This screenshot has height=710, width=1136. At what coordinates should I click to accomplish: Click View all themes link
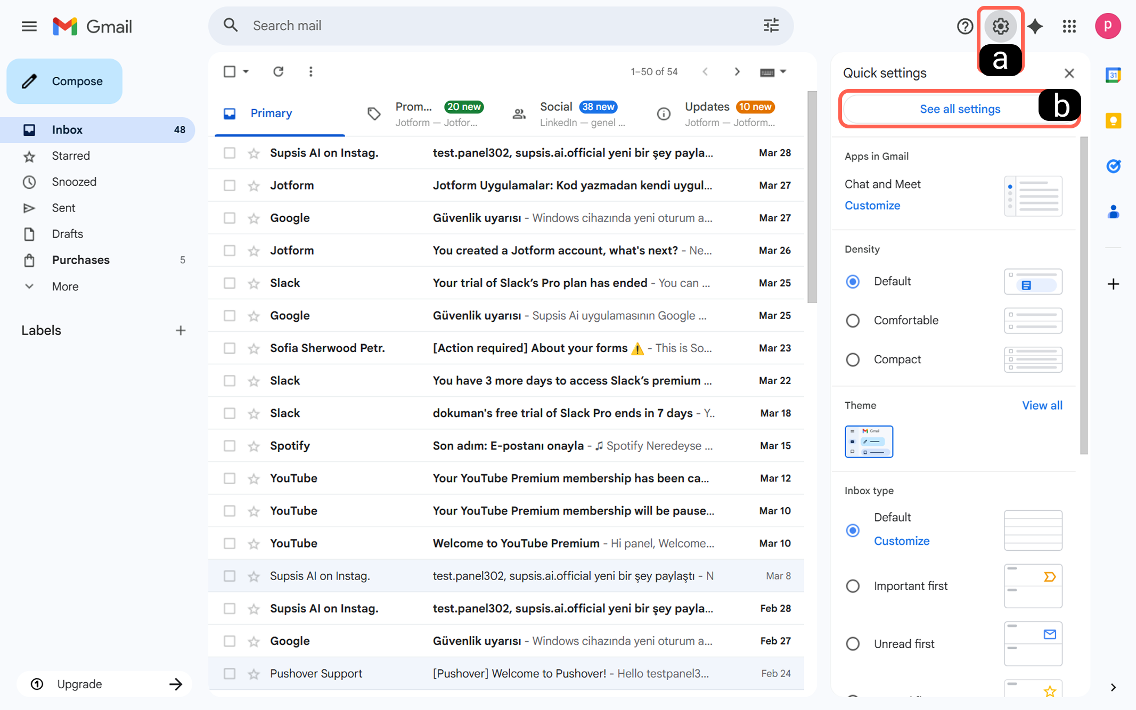(1042, 405)
